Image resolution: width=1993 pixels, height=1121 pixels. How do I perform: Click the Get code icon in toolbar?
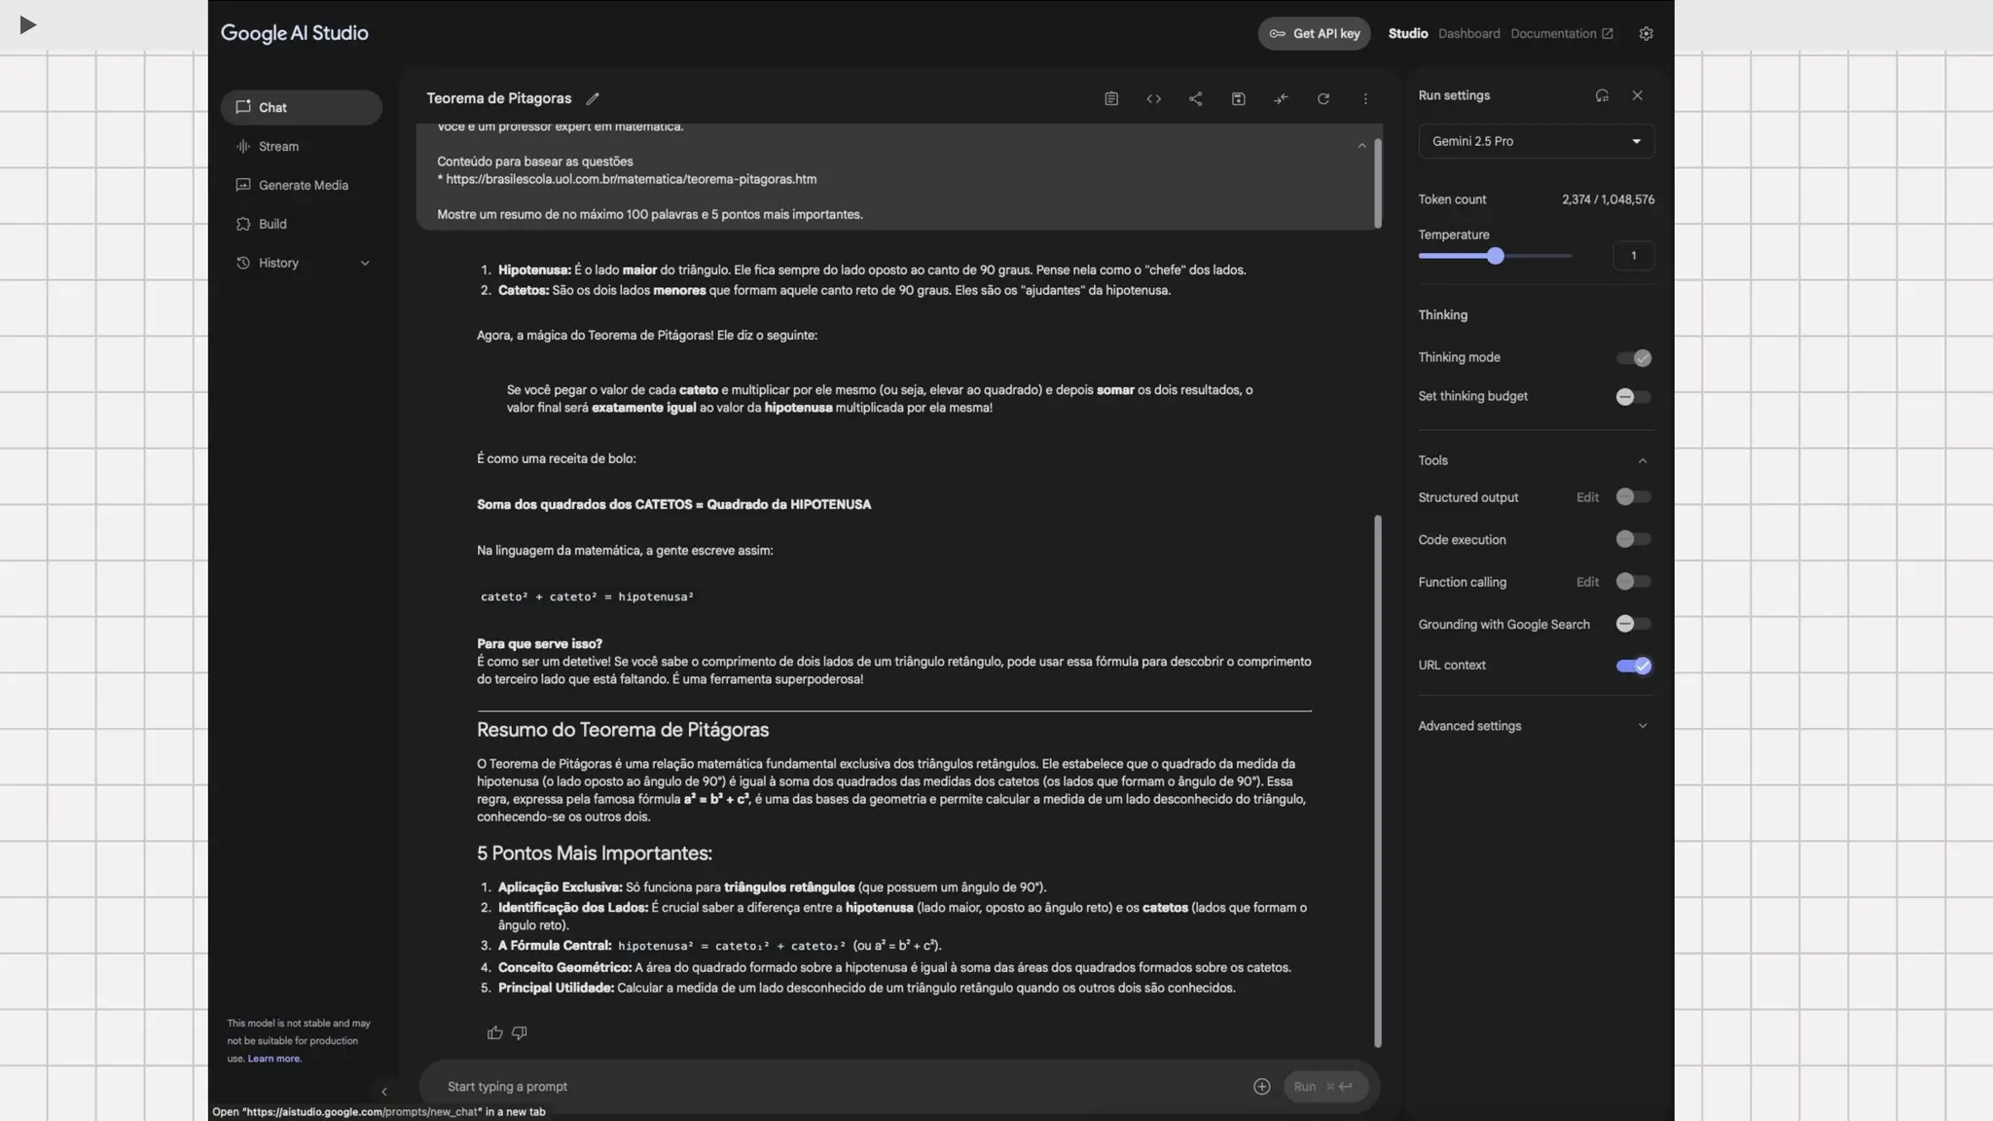tap(1153, 98)
